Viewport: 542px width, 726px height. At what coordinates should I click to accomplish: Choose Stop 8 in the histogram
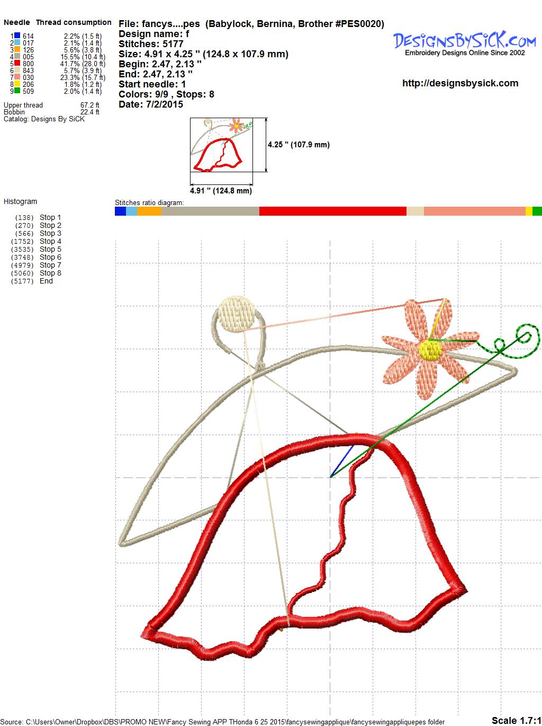click(x=50, y=273)
